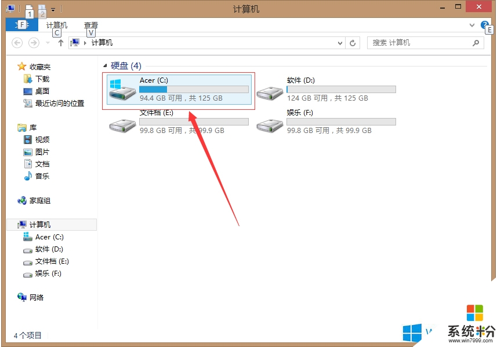Open the recent locations dropdown arrow
This screenshot has width=497, height=347.
[48, 43]
